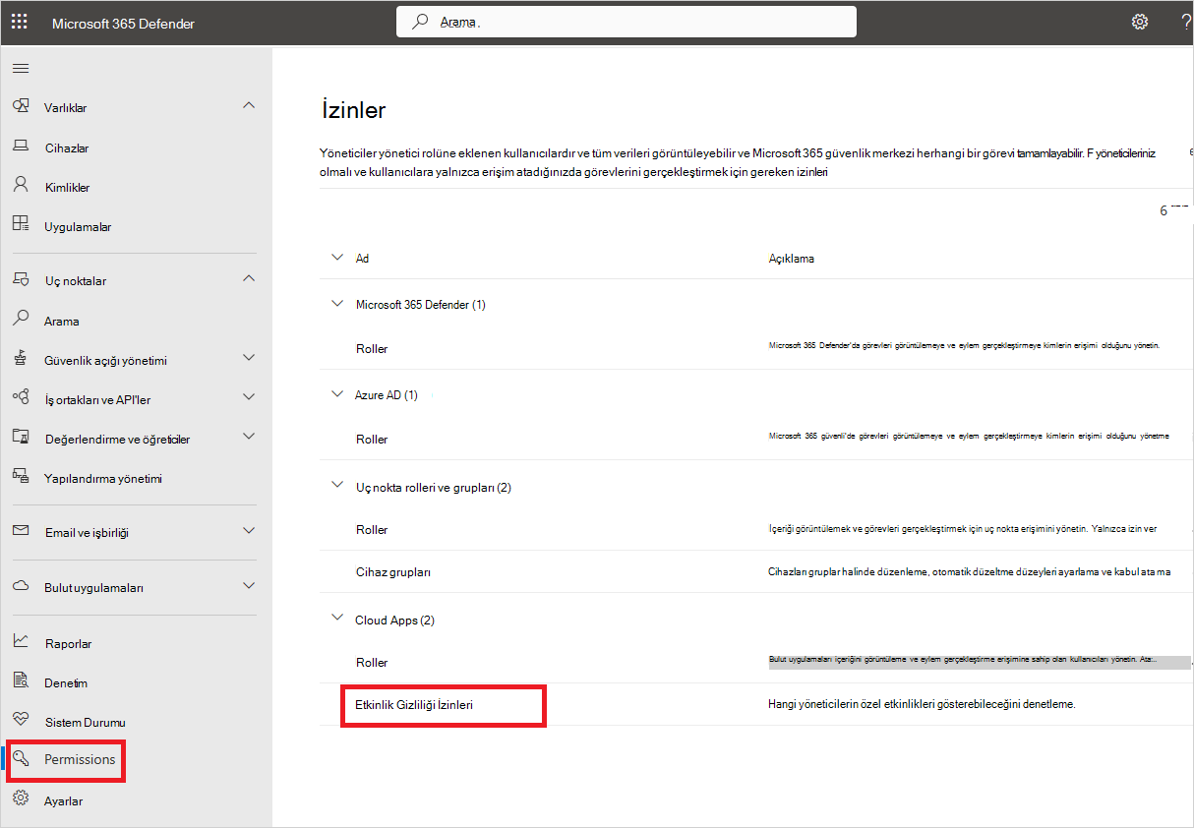Click the Değerlendirme ve öğreticiler icon
Image resolution: width=1194 pixels, height=828 pixels.
[x=21, y=438]
